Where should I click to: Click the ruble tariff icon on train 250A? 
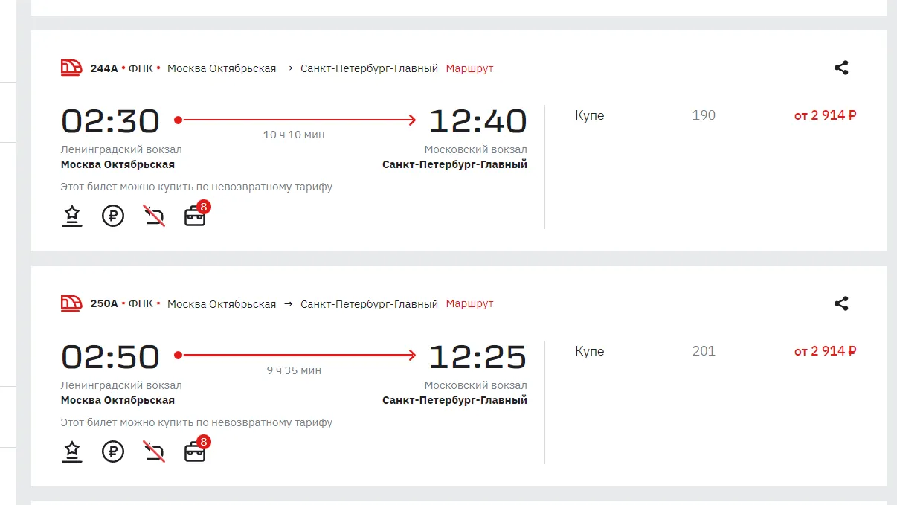point(113,451)
